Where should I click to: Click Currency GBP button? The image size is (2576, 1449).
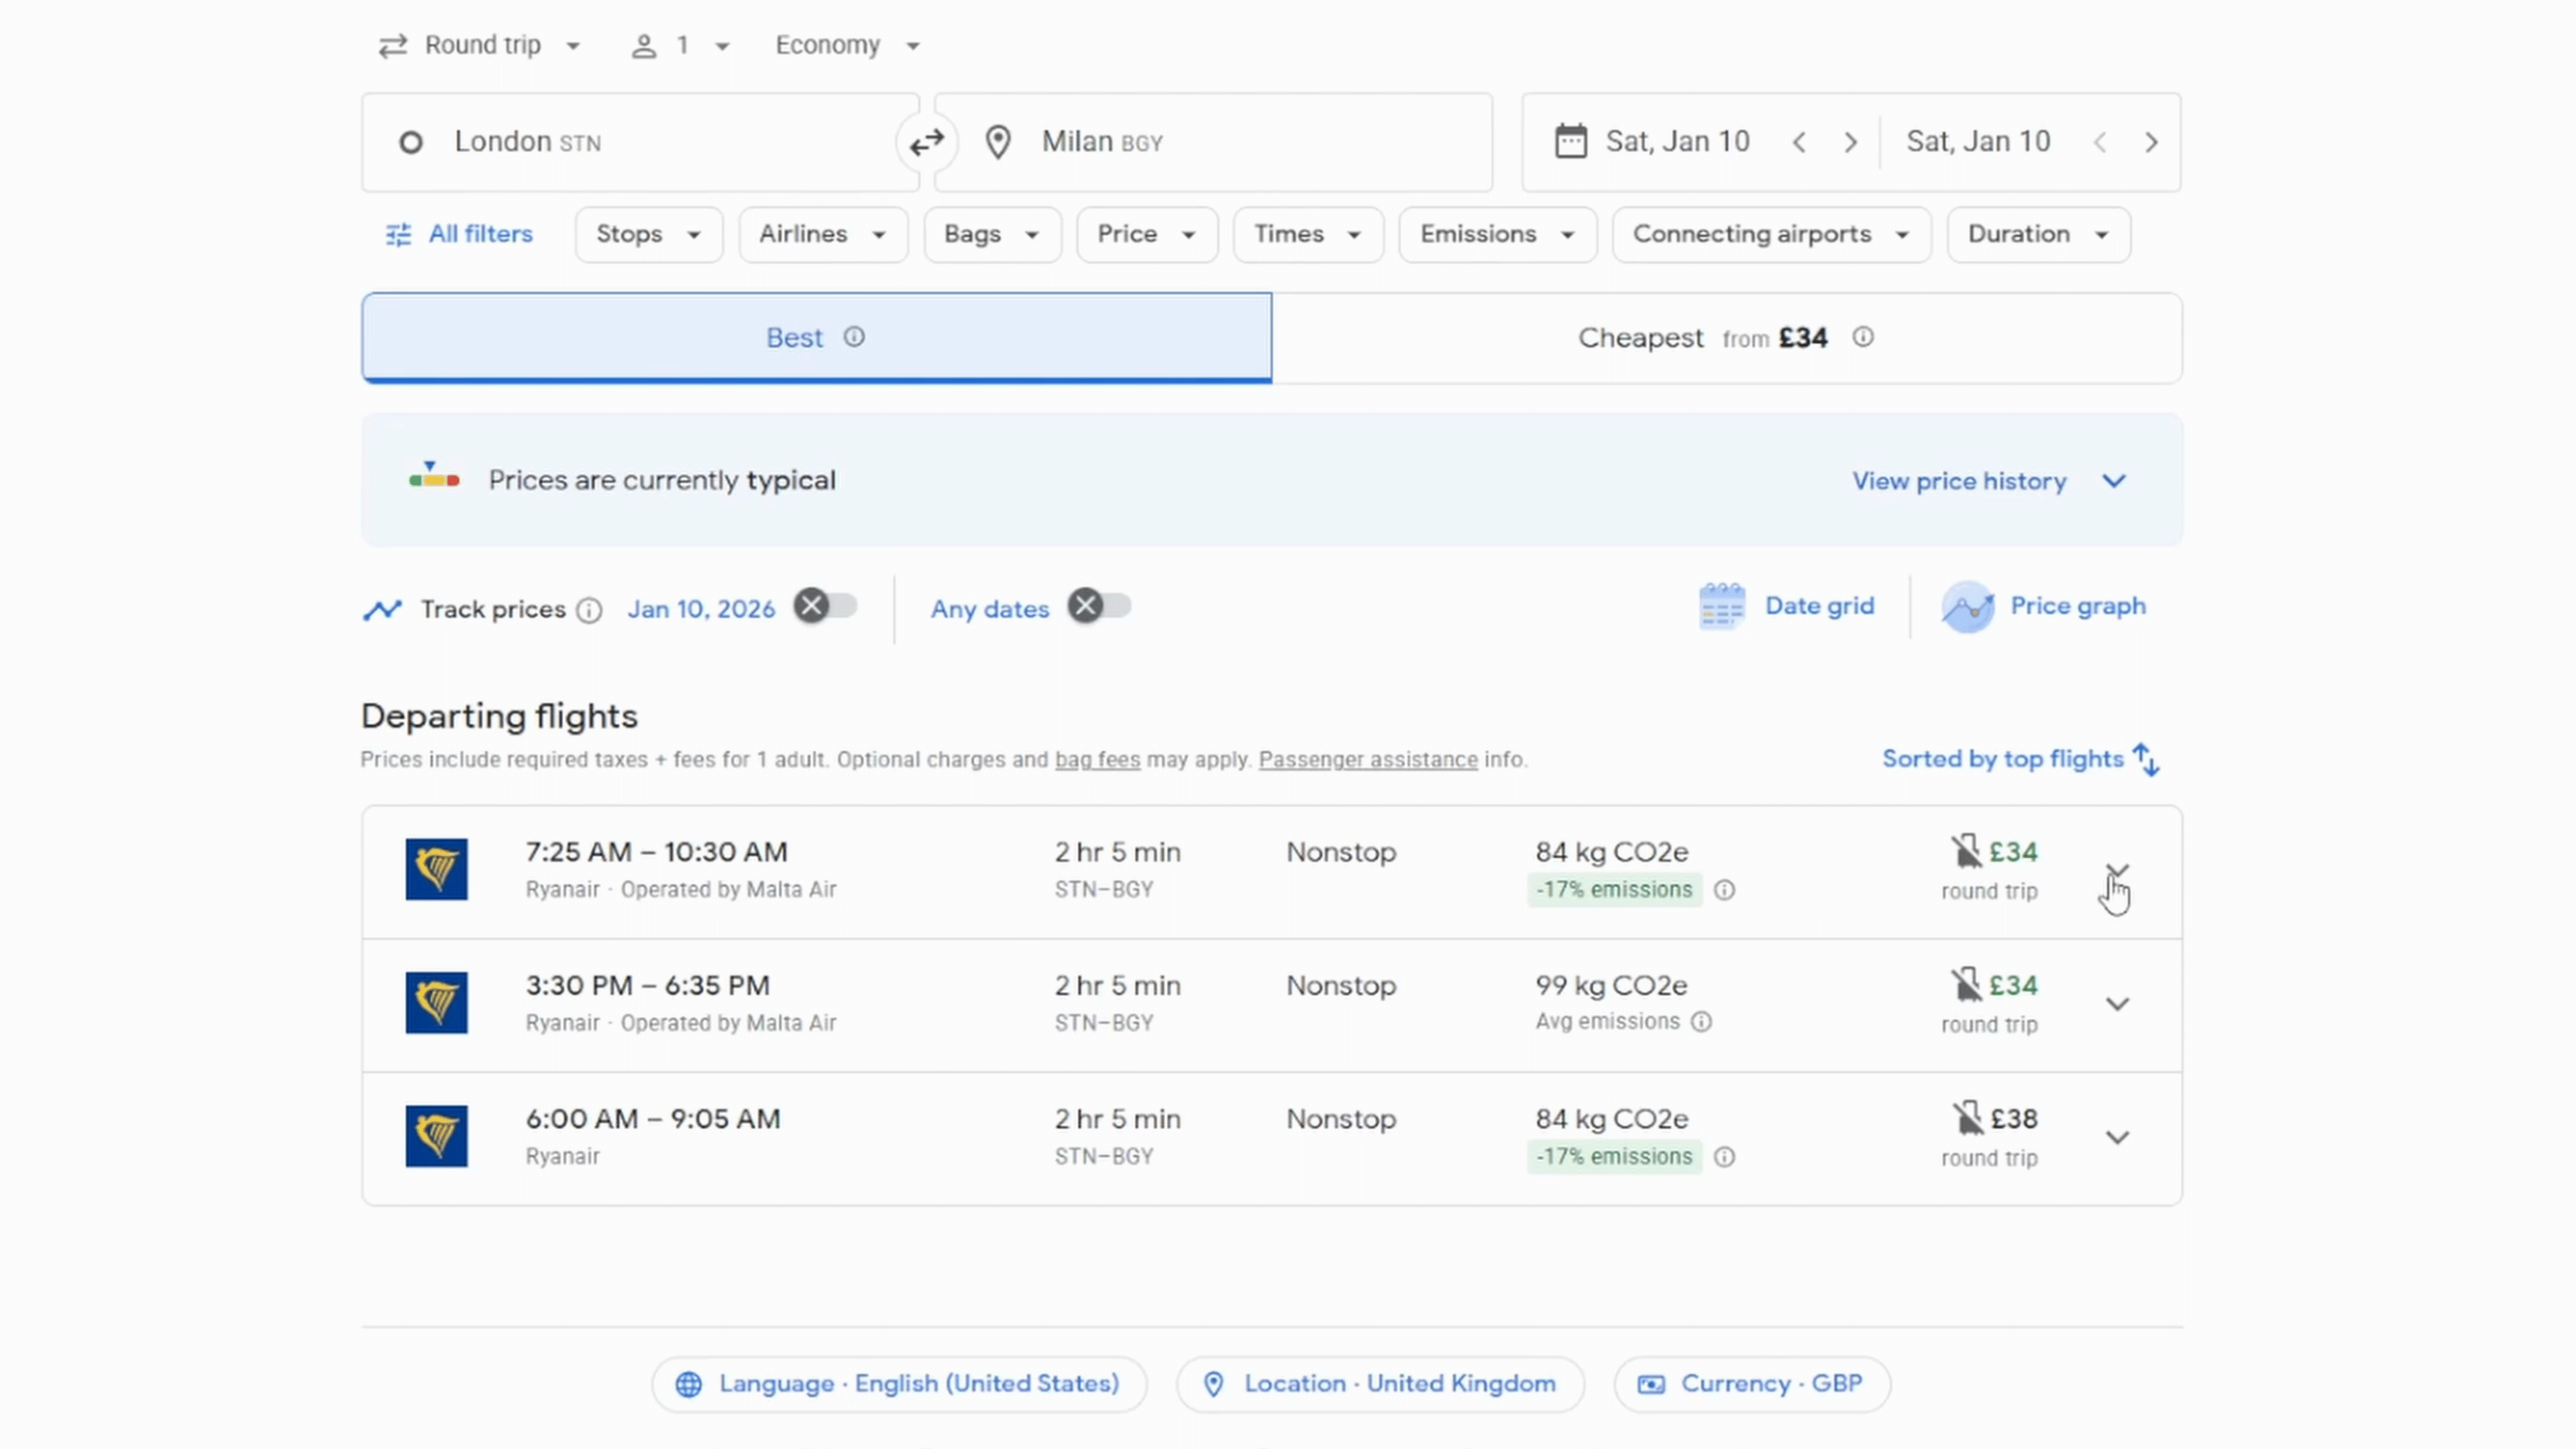click(x=1751, y=1384)
